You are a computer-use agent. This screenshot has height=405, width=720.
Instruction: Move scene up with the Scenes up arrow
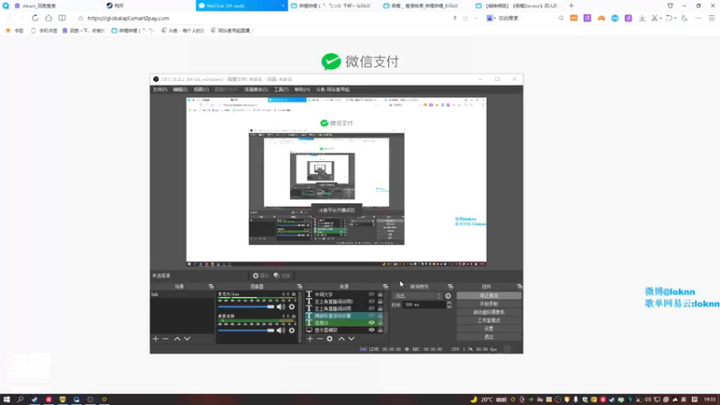(177, 339)
